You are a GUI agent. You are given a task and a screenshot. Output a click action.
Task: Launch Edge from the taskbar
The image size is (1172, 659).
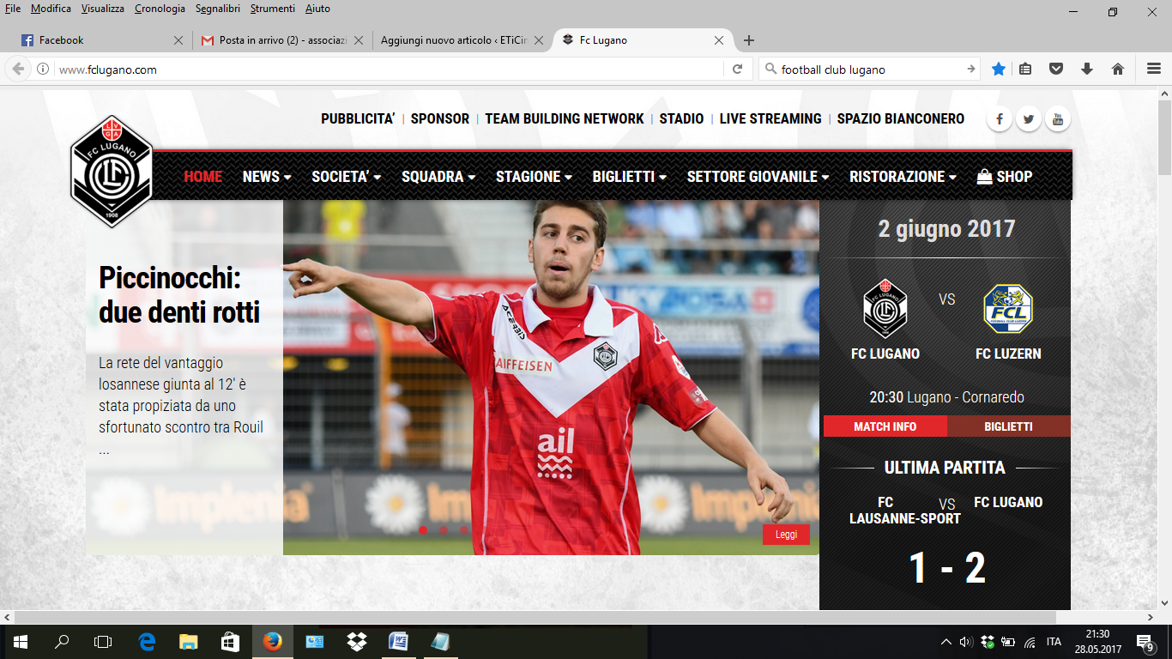(x=147, y=641)
